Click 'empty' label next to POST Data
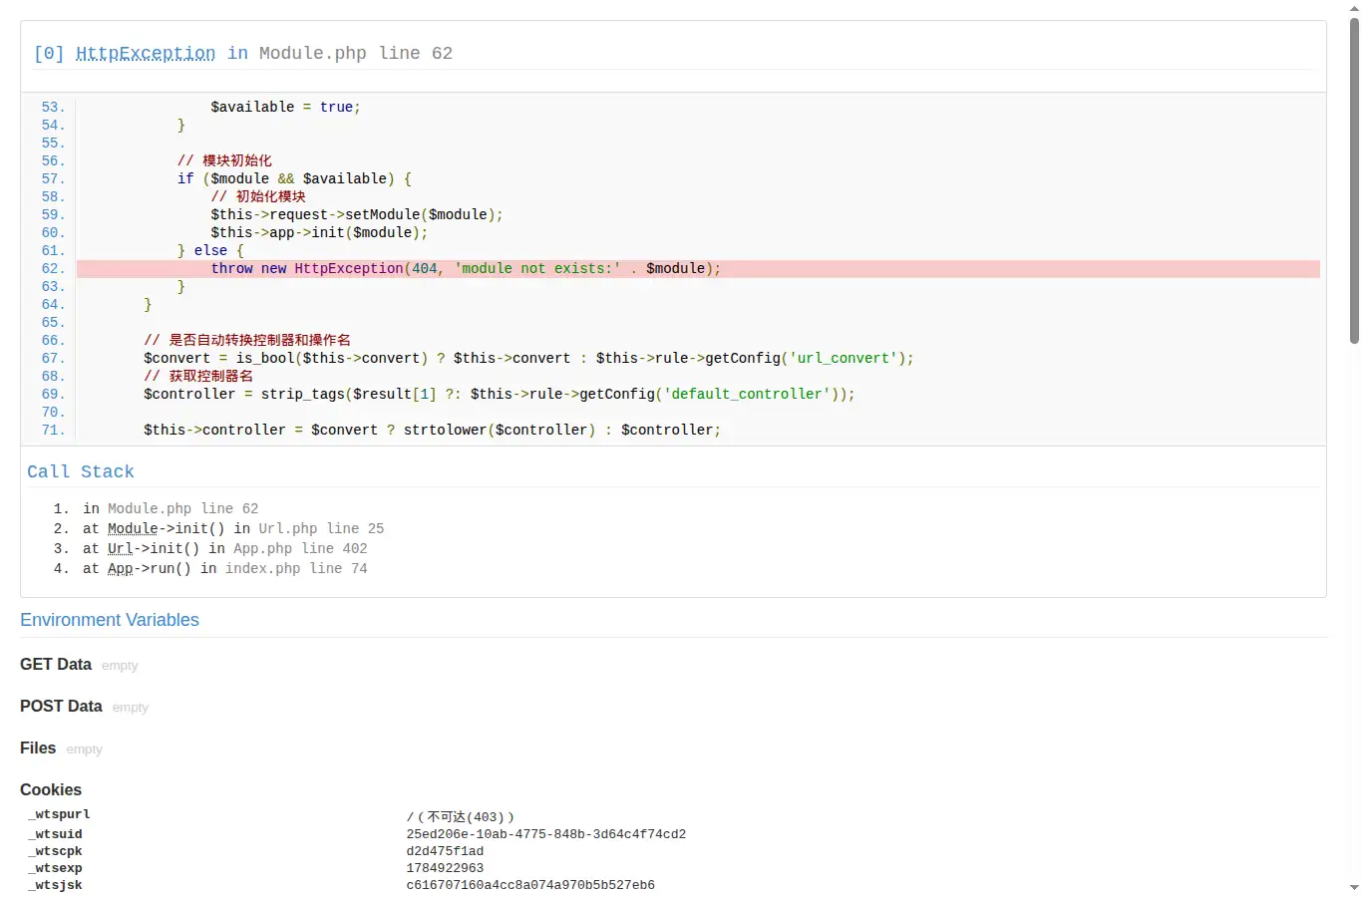 pyautogui.click(x=131, y=708)
